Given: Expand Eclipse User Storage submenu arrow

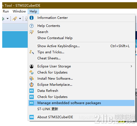Looking at the screenshot, I should tap(131, 66).
